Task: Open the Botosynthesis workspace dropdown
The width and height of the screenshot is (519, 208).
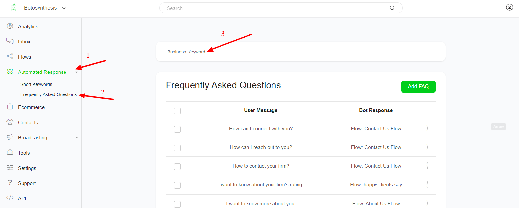Action: 64,8
